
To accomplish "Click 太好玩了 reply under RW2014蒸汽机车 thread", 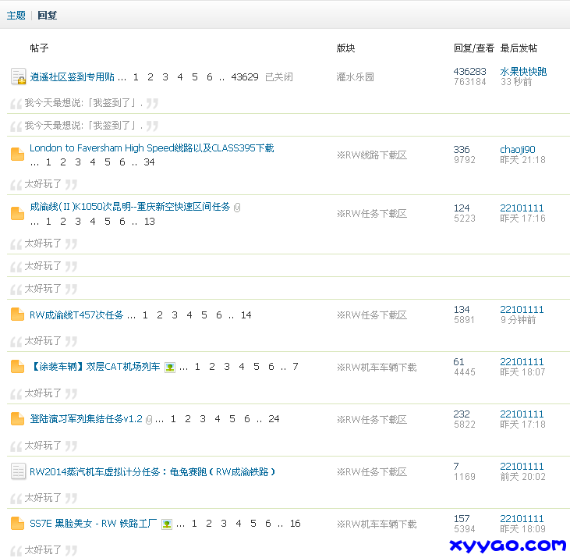I will pos(43,498).
